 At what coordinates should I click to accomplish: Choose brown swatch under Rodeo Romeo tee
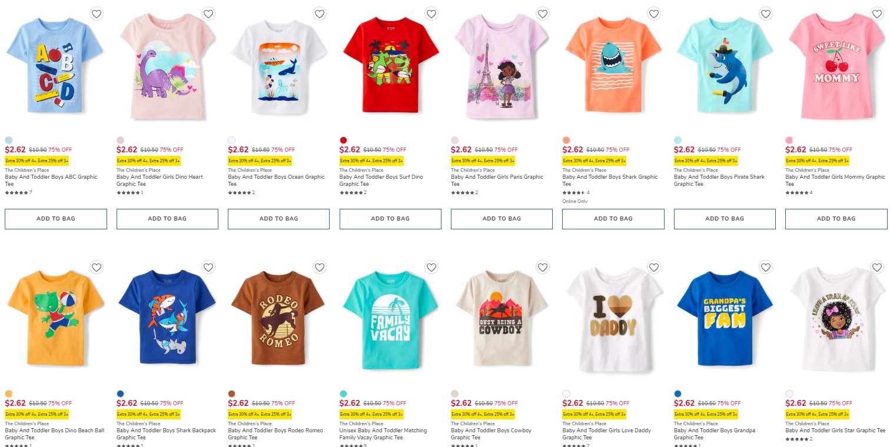click(231, 393)
